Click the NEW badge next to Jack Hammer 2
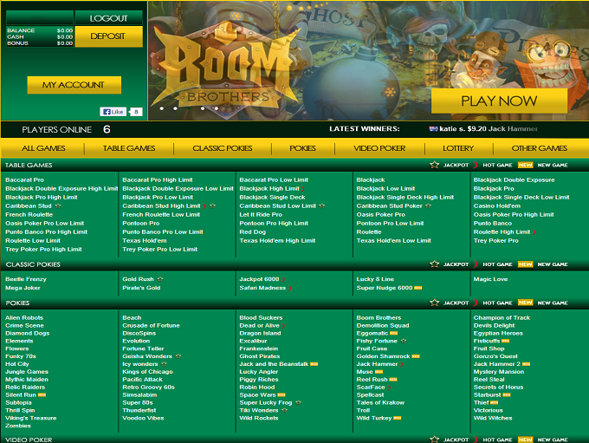The width and height of the screenshot is (589, 443). 527,364
